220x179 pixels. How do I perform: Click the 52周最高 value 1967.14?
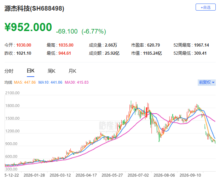coord(202,45)
